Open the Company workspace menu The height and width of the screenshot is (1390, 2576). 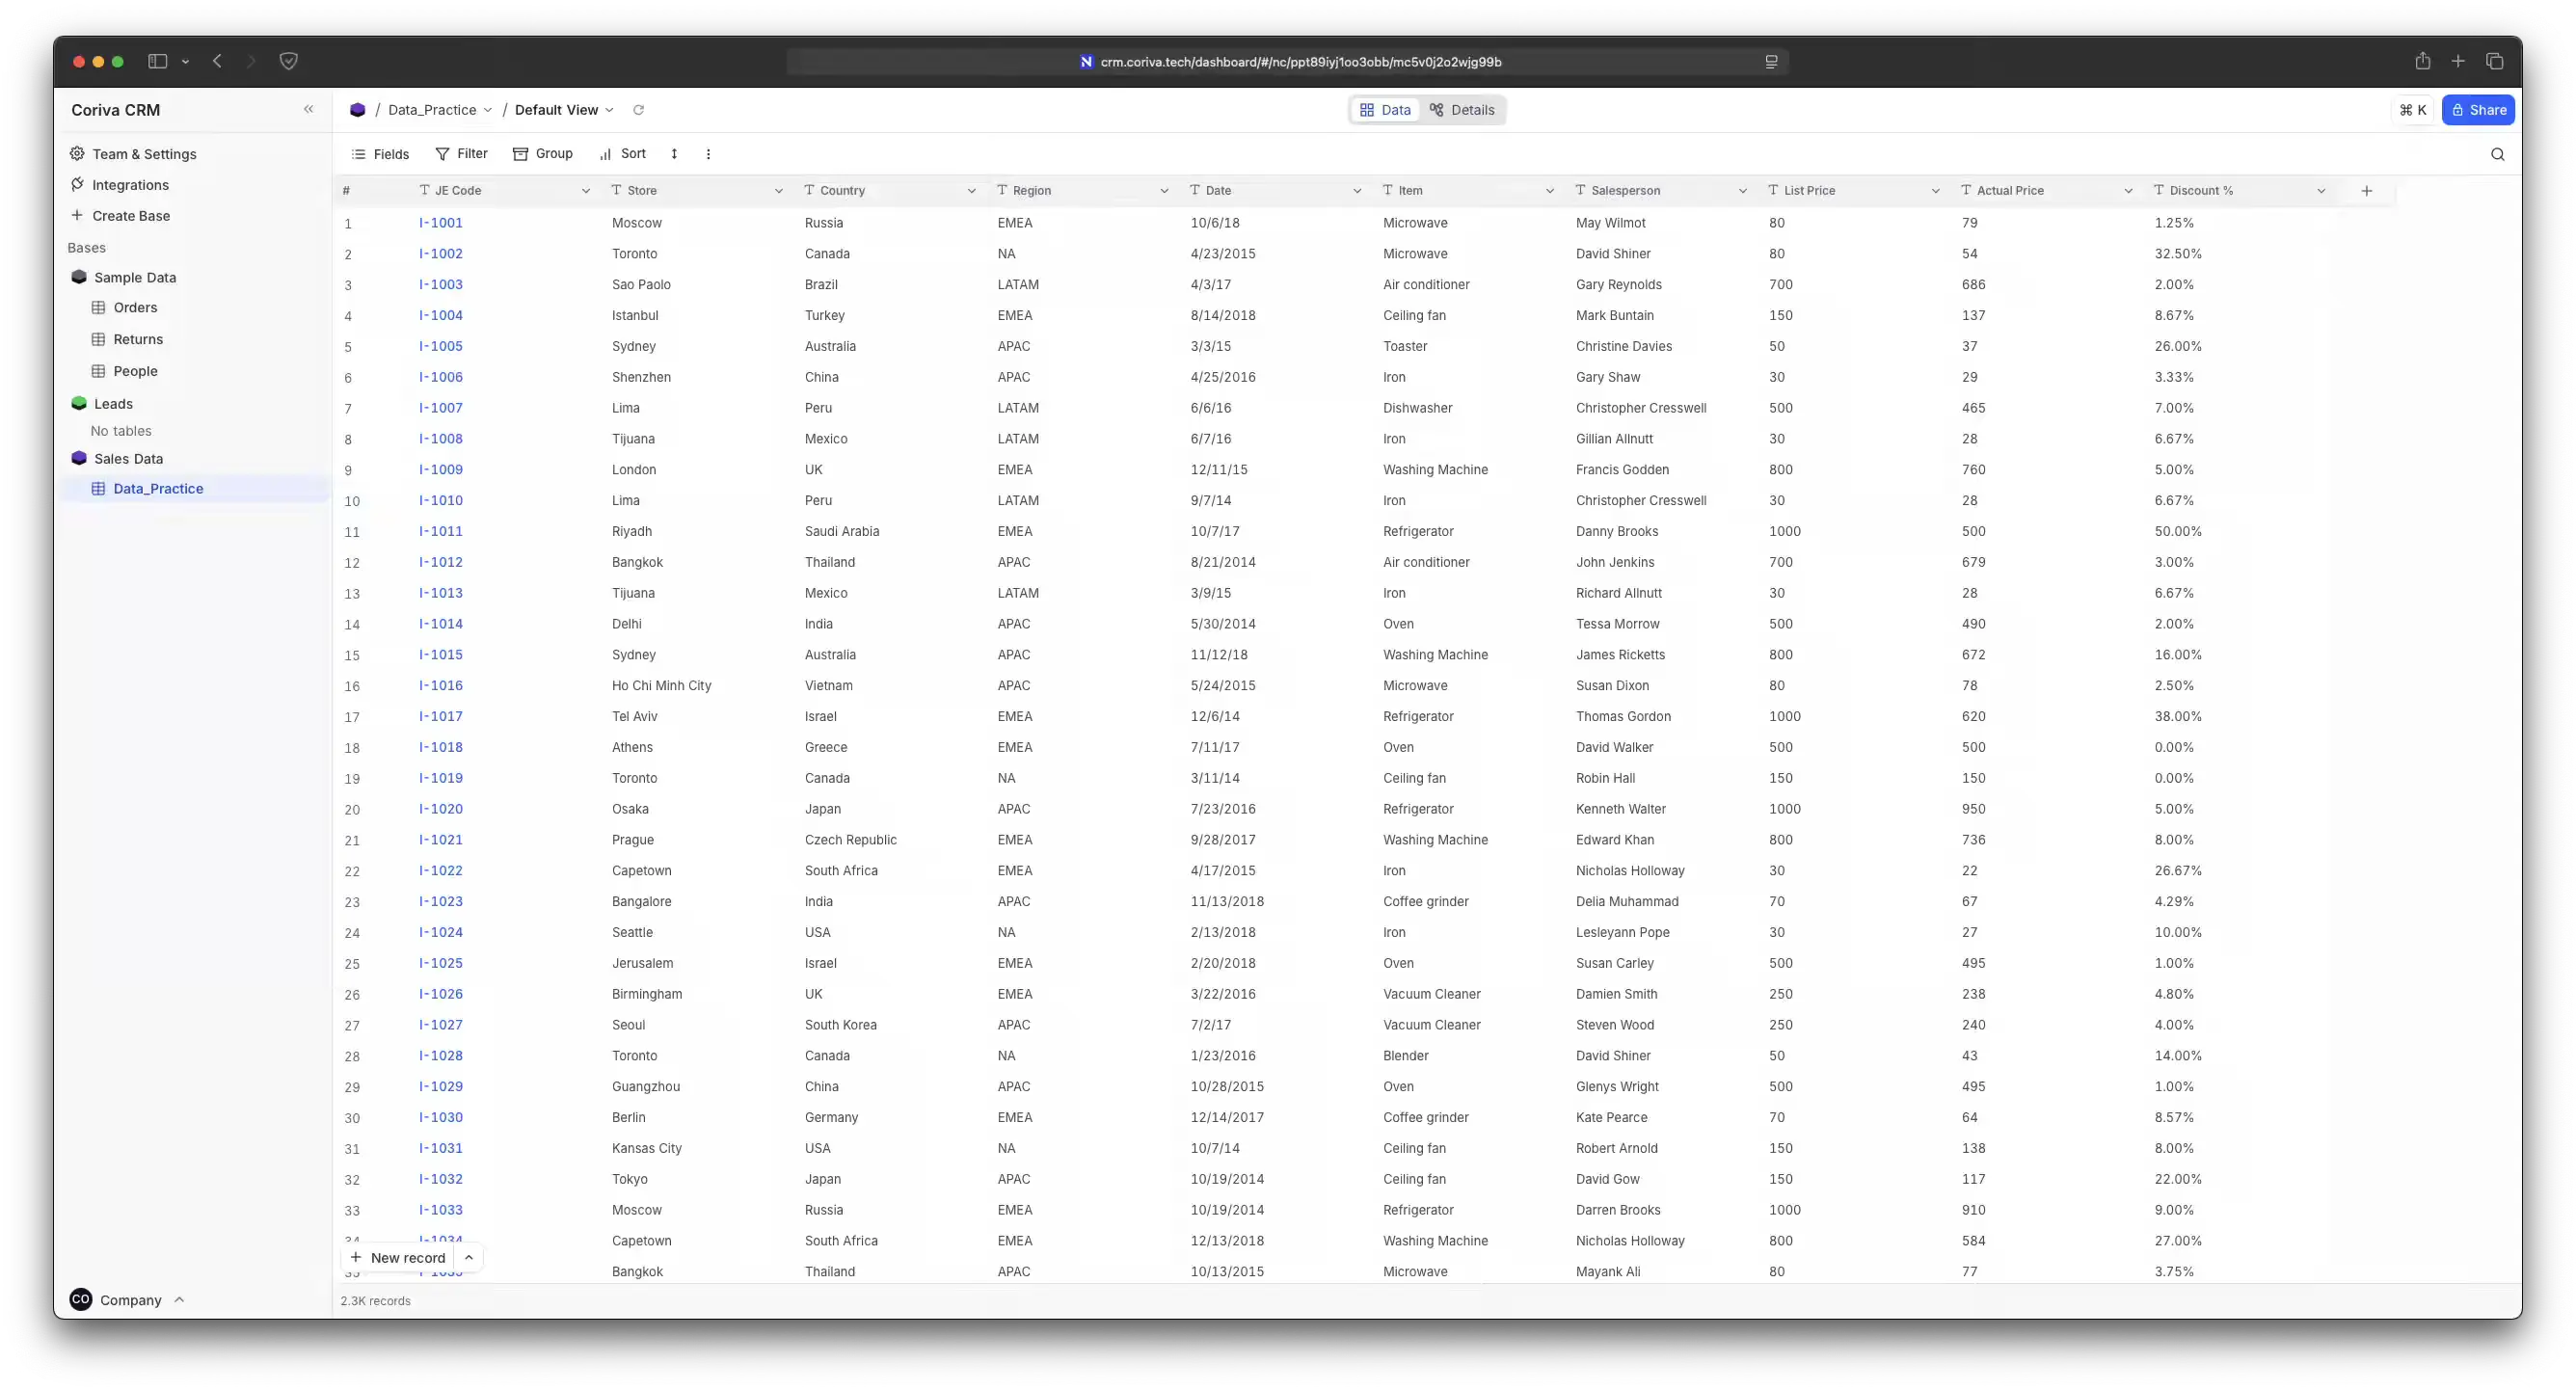pyautogui.click(x=128, y=1300)
